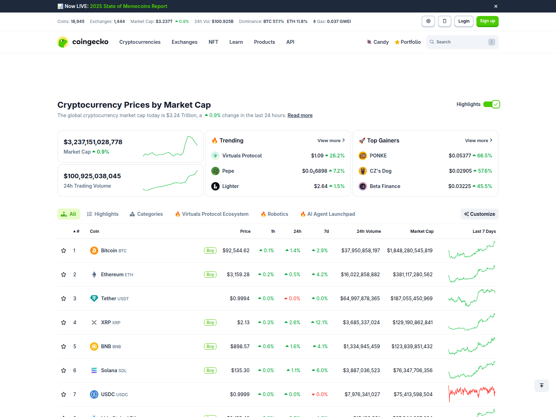The width and height of the screenshot is (556, 417).
Task: Open the Bitcoin coin icon
Action: click(x=94, y=251)
